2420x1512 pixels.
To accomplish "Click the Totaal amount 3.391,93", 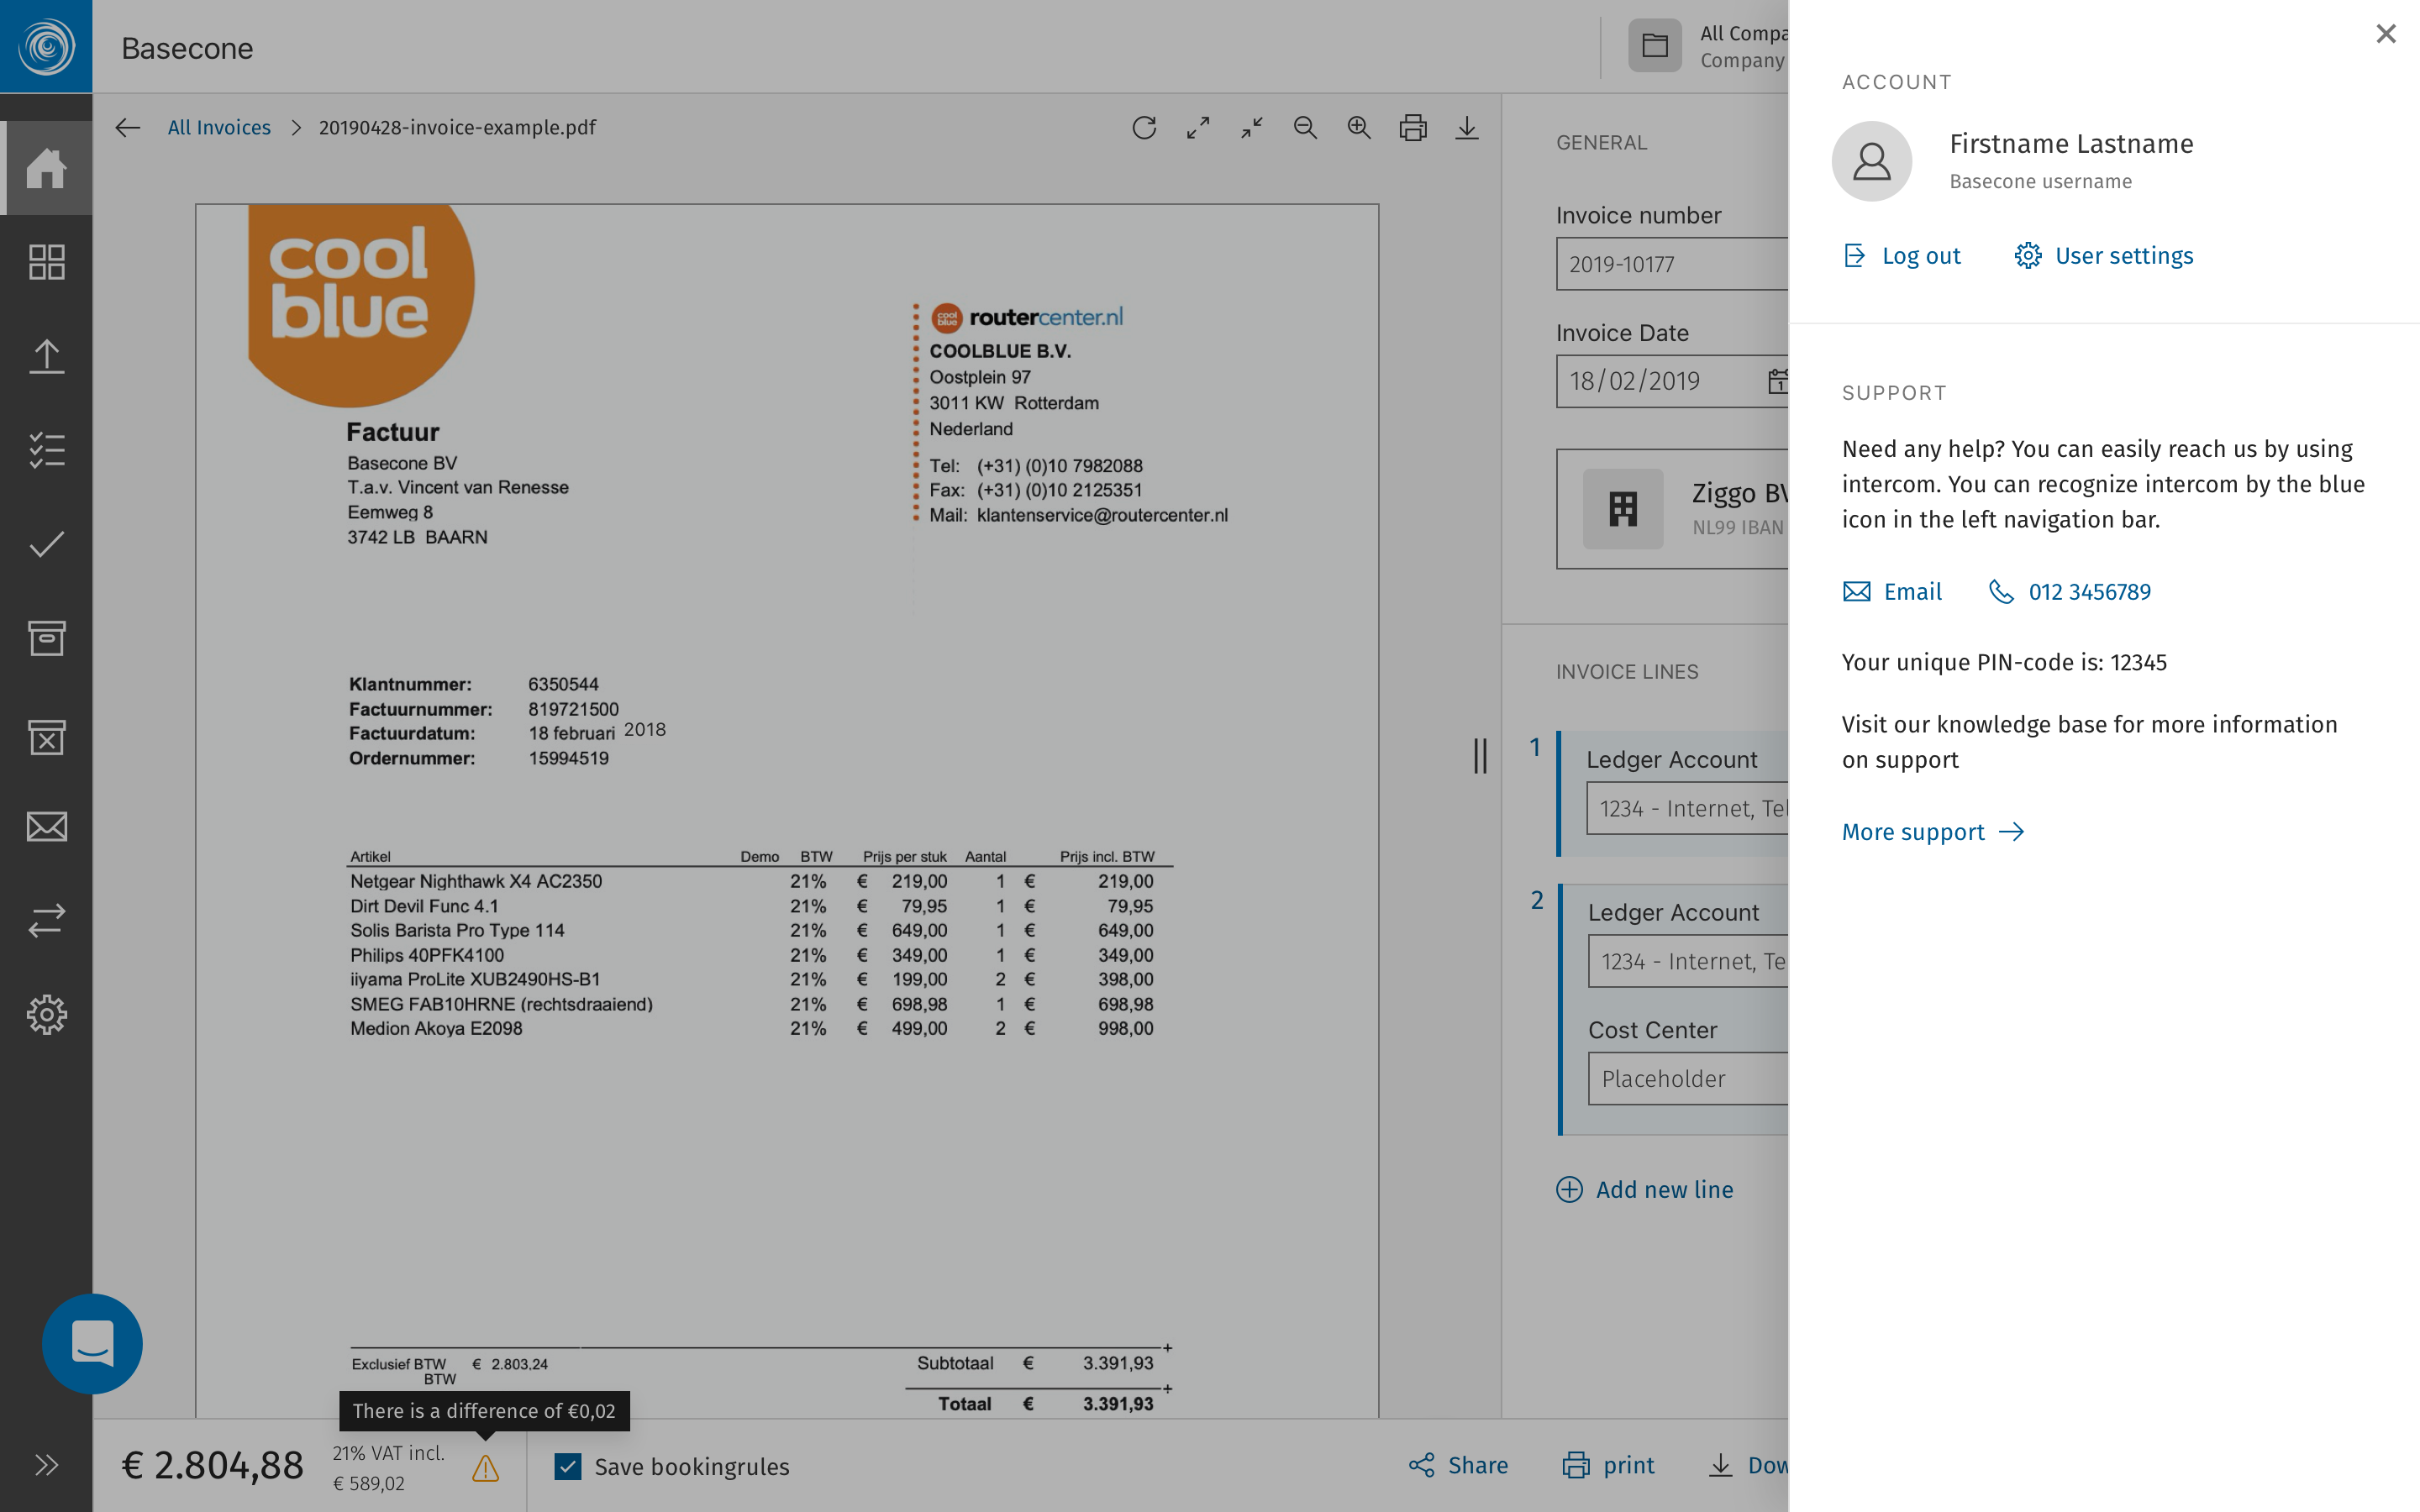I will click(x=1118, y=1404).
